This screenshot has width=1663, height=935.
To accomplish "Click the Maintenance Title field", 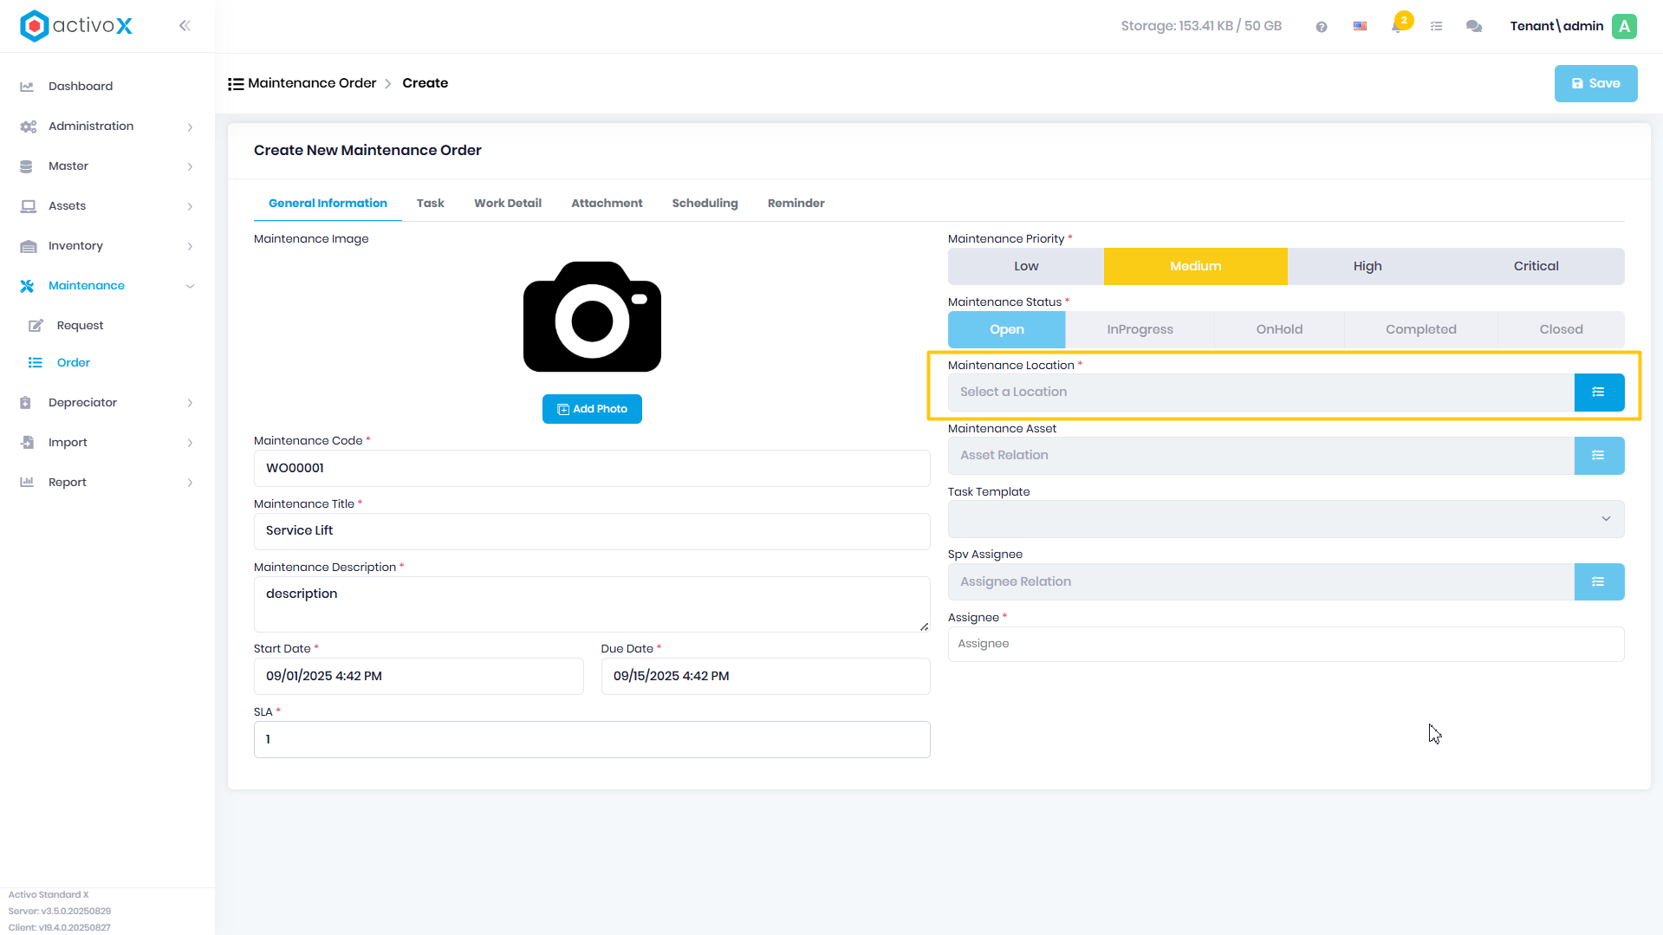I will point(592,532).
